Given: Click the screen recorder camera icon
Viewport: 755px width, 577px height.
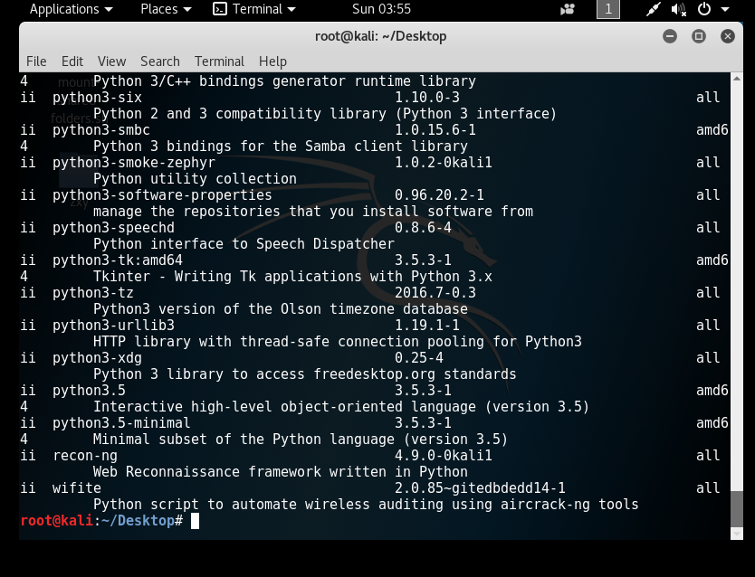Looking at the screenshot, I should (x=568, y=10).
